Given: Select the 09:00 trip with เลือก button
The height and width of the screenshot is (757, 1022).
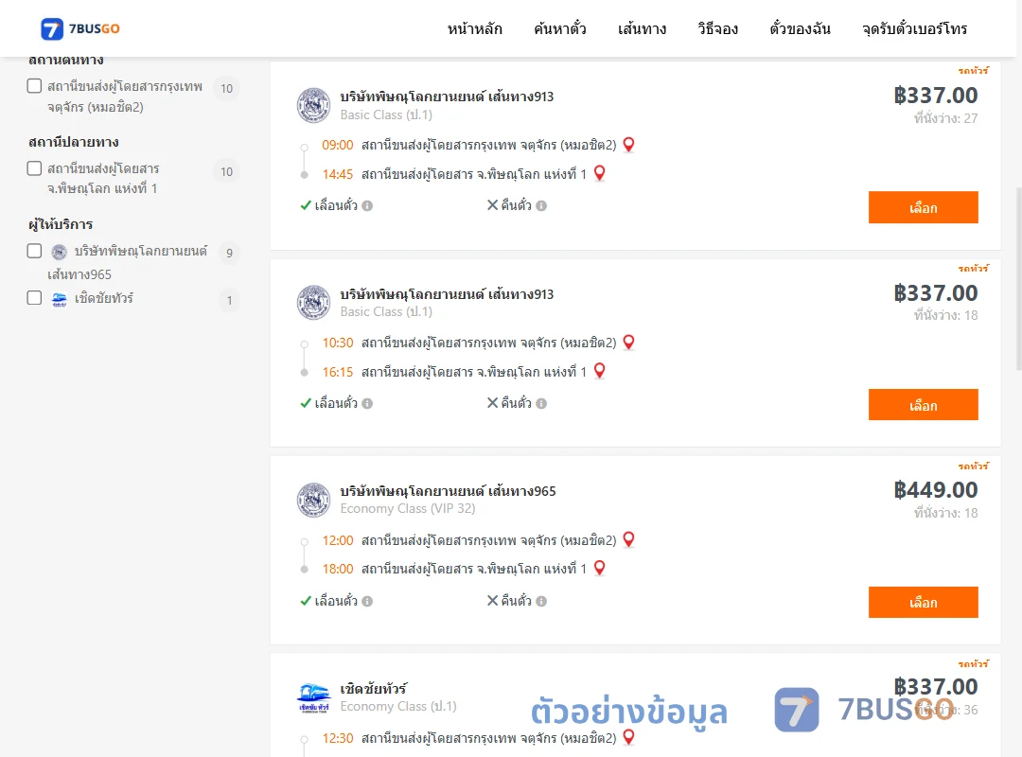Looking at the screenshot, I should click(x=923, y=207).
